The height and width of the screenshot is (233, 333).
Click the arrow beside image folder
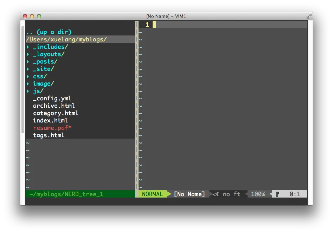pyautogui.click(x=28, y=84)
